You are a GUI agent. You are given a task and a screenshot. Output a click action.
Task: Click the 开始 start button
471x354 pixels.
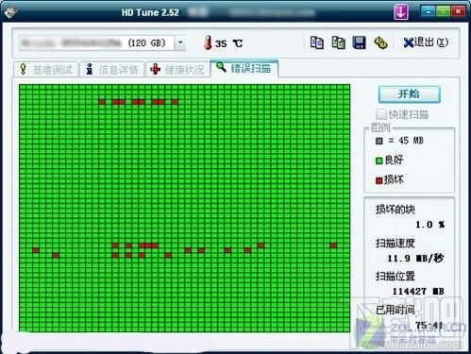[x=409, y=94]
